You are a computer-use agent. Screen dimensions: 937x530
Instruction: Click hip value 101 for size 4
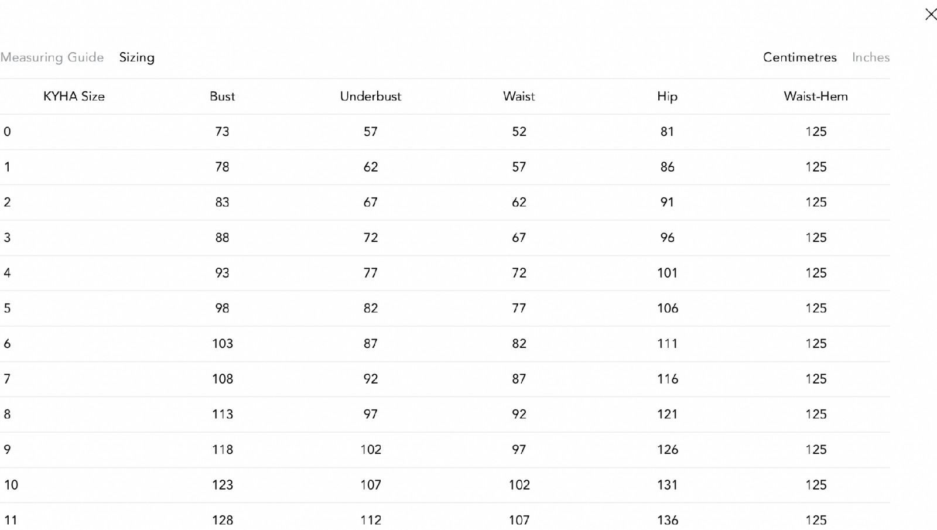pyautogui.click(x=667, y=273)
